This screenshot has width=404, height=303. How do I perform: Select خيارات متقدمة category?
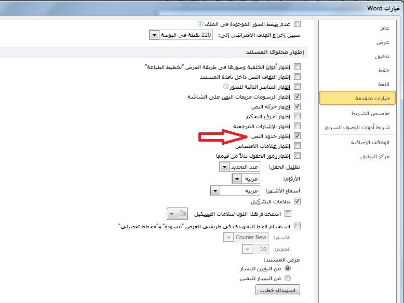coord(357,98)
